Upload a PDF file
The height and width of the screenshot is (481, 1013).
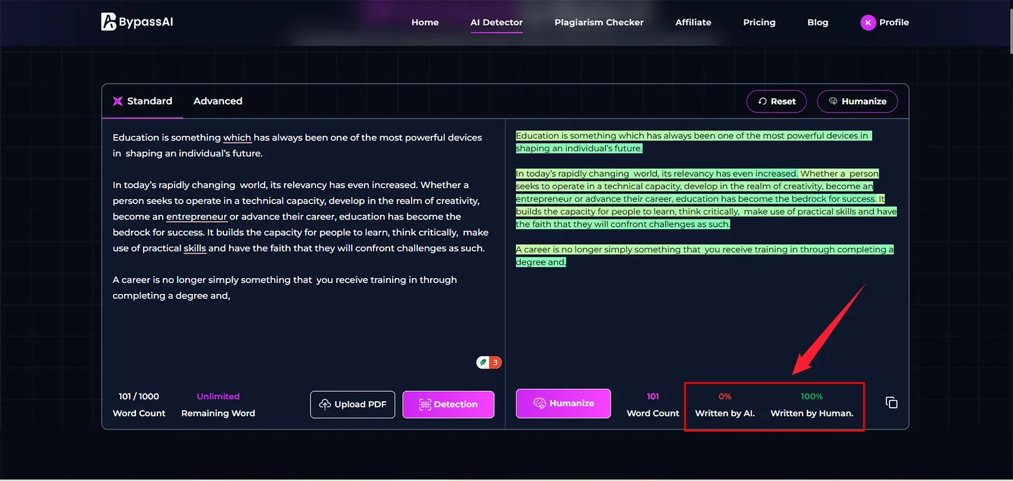click(x=352, y=404)
